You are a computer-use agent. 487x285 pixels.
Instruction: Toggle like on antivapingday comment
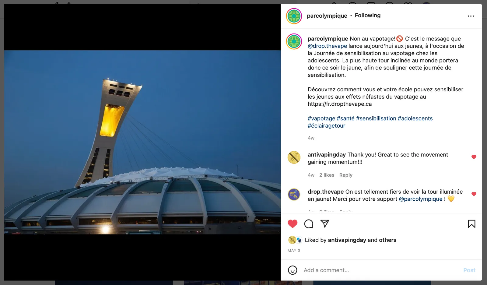pyautogui.click(x=474, y=157)
